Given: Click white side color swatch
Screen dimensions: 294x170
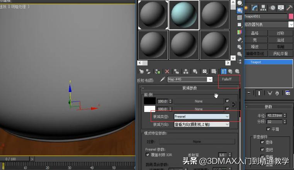Looking at the screenshot, I should click(150, 109).
